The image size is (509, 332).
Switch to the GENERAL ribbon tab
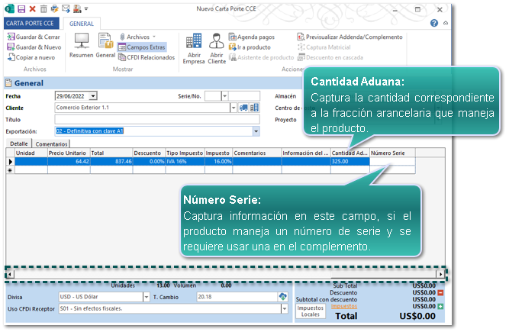(x=82, y=24)
